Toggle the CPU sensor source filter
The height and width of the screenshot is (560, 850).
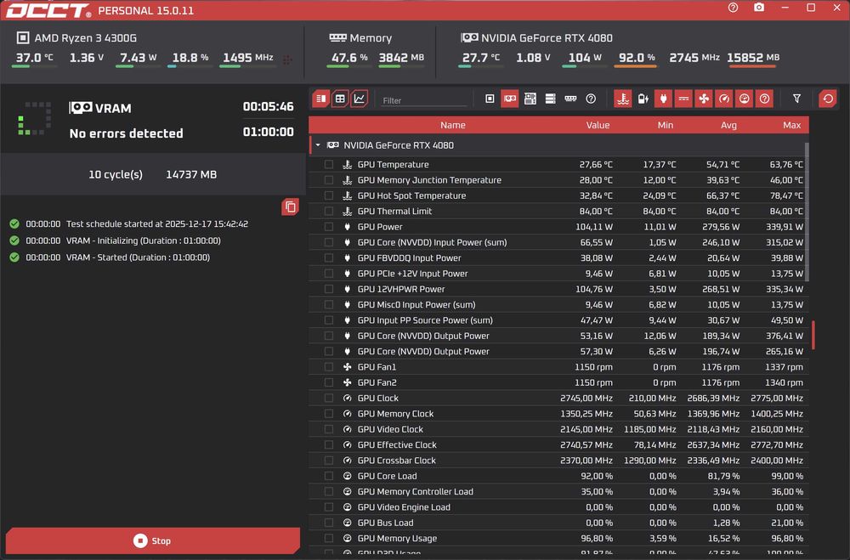click(x=490, y=99)
